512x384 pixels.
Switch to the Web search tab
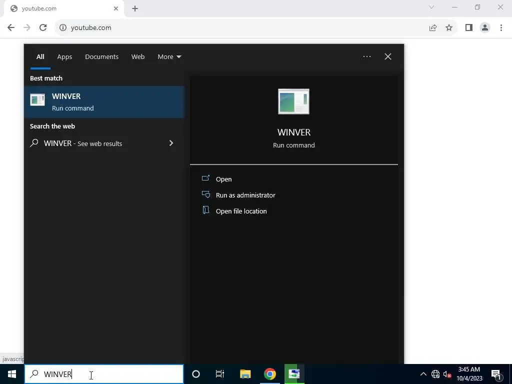tap(138, 57)
